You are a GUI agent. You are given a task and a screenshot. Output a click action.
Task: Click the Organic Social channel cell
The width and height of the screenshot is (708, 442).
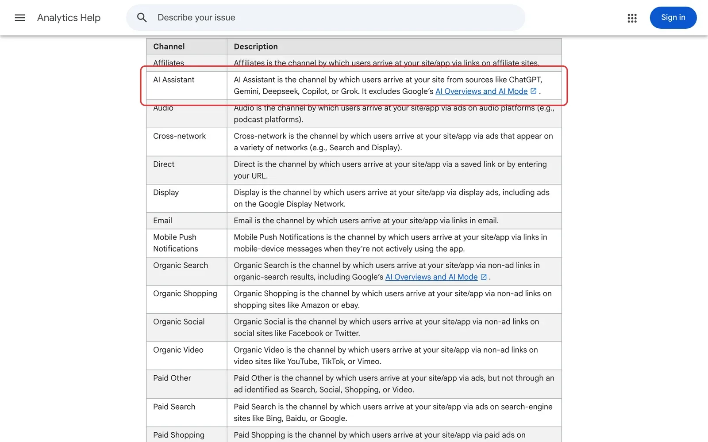tap(187, 328)
